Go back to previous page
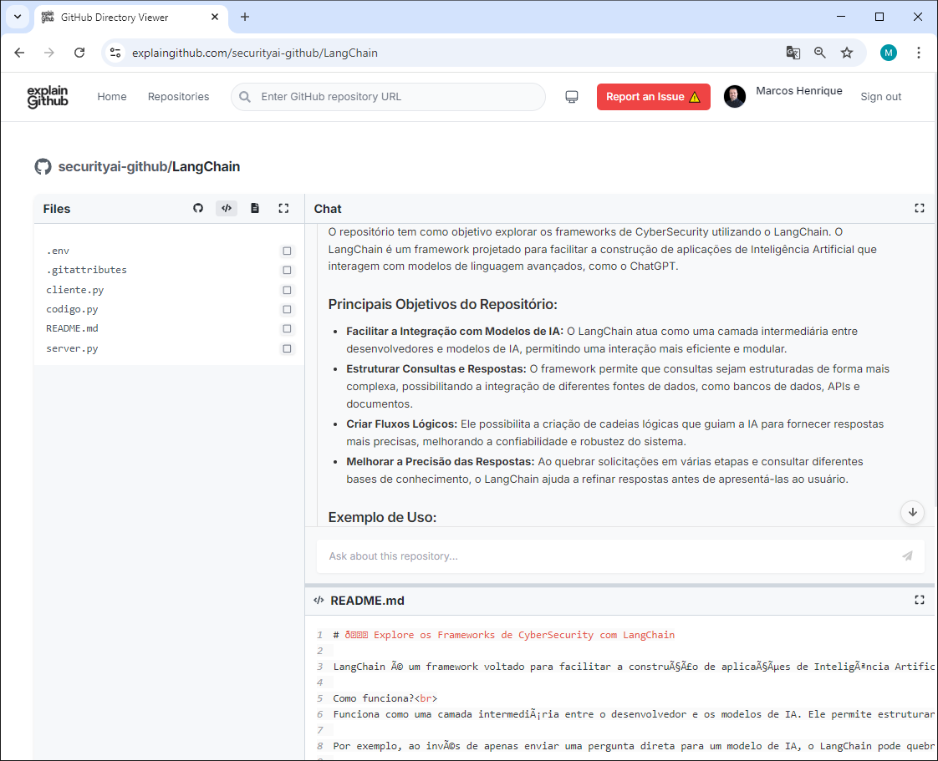This screenshot has height=761, width=938. click(x=19, y=53)
